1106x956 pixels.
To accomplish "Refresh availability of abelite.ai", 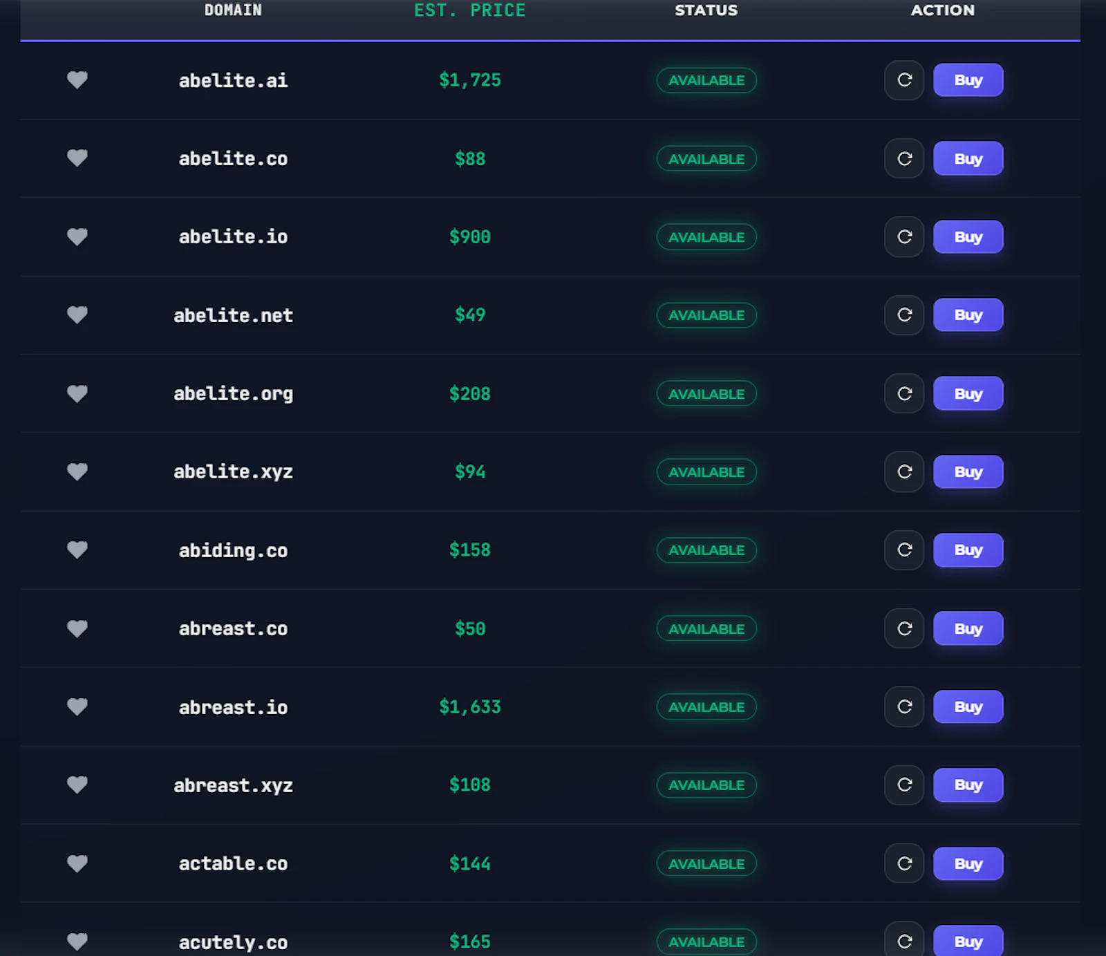I will point(904,80).
